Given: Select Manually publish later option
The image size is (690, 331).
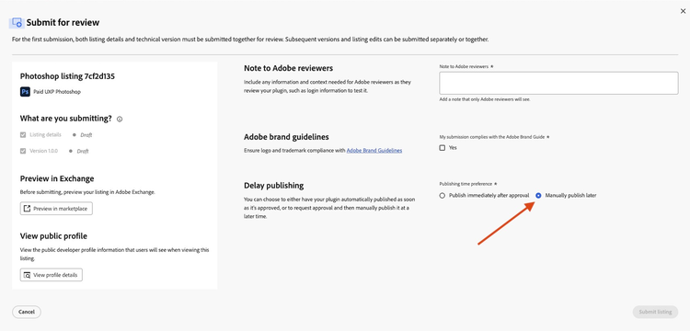Looking at the screenshot, I should pyautogui.click(x=538, y=196).
